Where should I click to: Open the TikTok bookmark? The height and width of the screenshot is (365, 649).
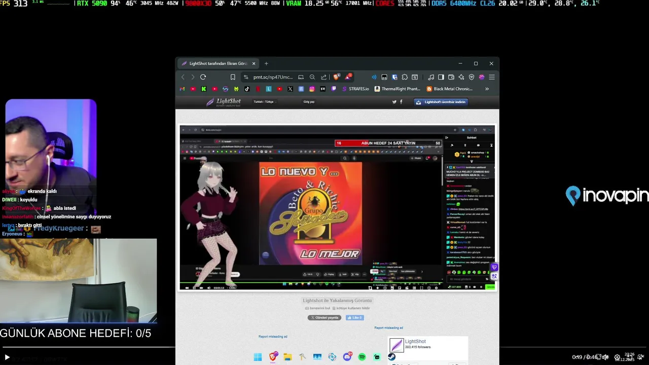pyautogui.click(x=247, y=89)
